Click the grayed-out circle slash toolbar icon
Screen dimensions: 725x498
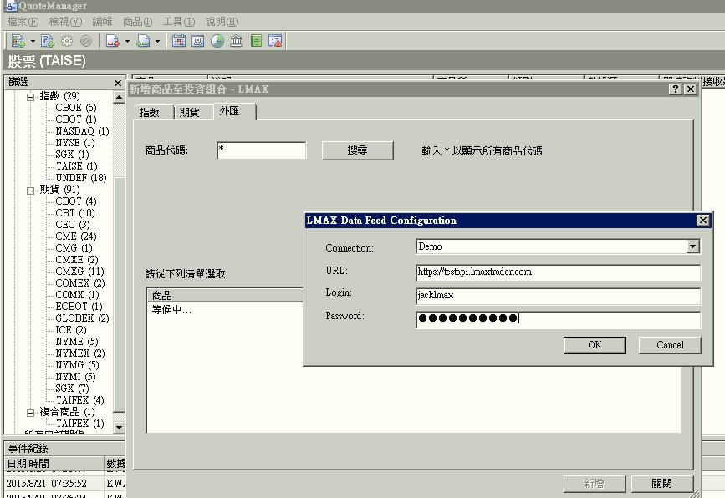pos(86,41)
